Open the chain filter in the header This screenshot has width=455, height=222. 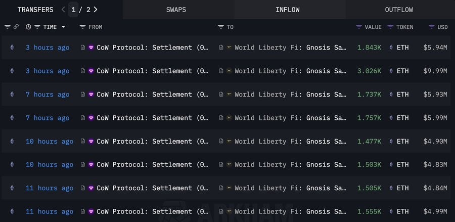(x=8, y=27)
